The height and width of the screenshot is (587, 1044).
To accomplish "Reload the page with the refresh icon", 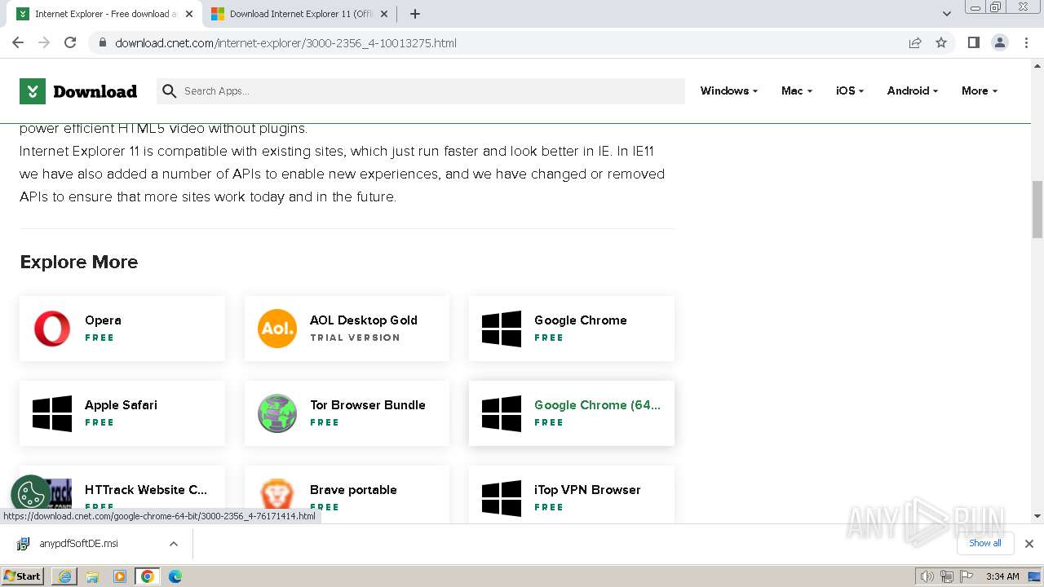I will [x=70, y=42].
